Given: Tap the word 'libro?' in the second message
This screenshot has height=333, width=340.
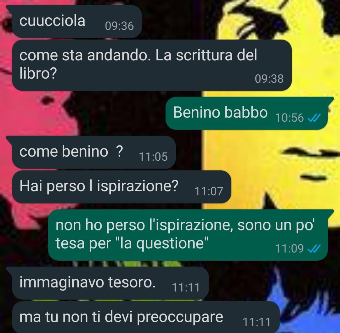Looking at the screenshot, I should pyautogui.click(x=38, y=74).
